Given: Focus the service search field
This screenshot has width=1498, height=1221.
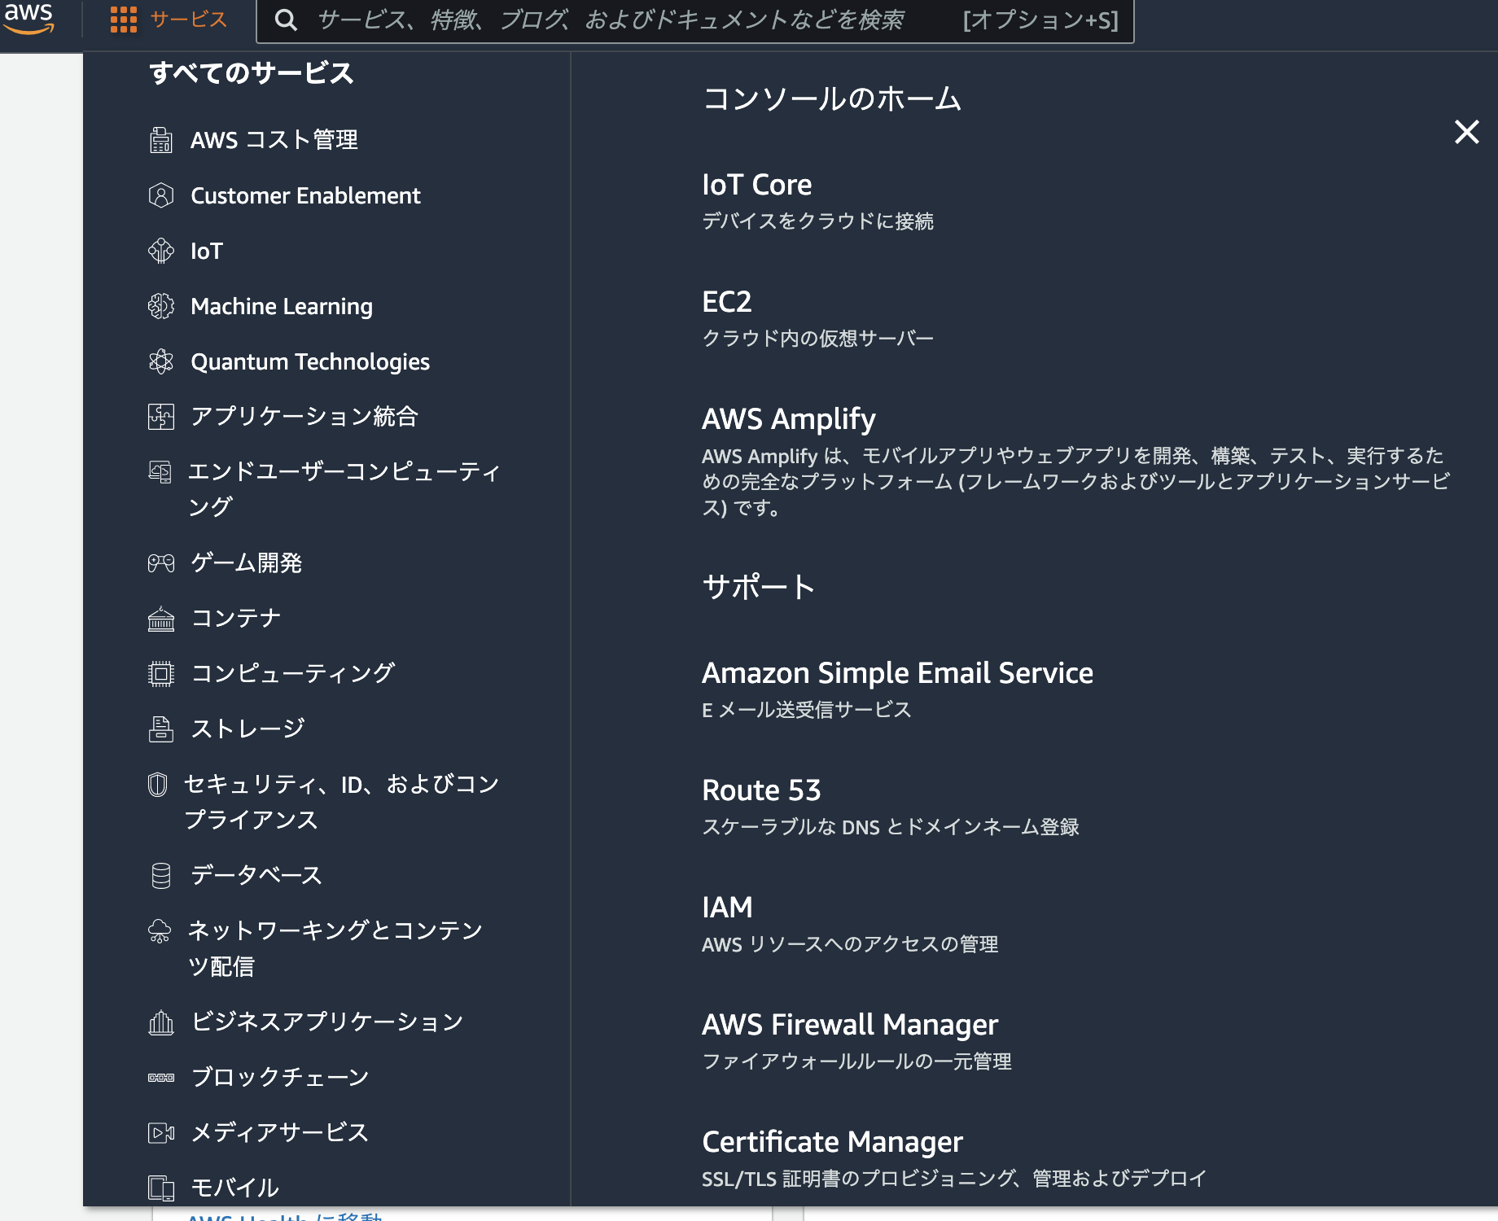Looking at the screenshot, I should coord(695,20).
